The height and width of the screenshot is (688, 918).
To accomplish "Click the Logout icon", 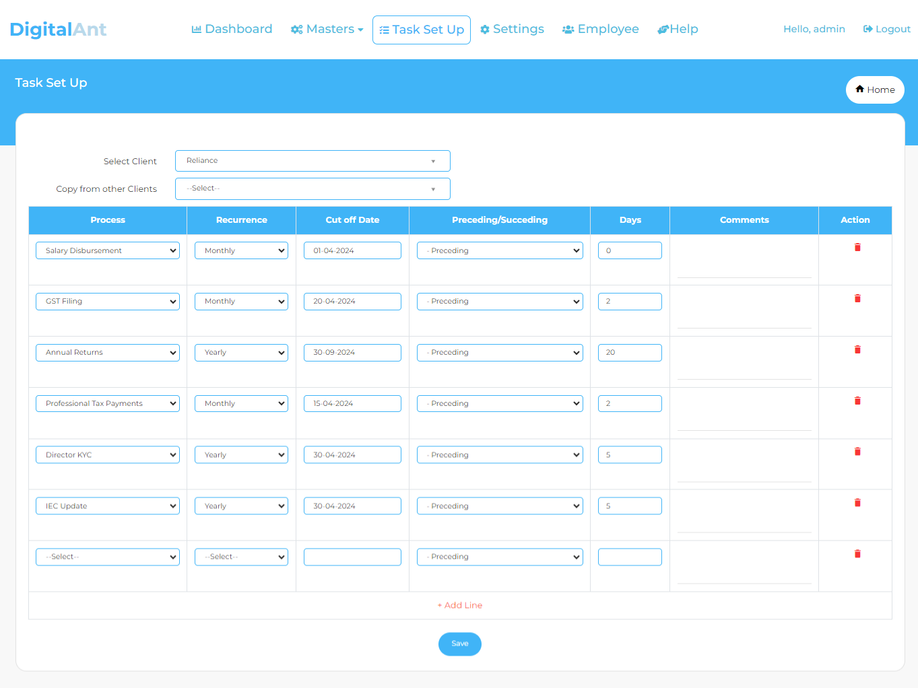I will 865,29.
